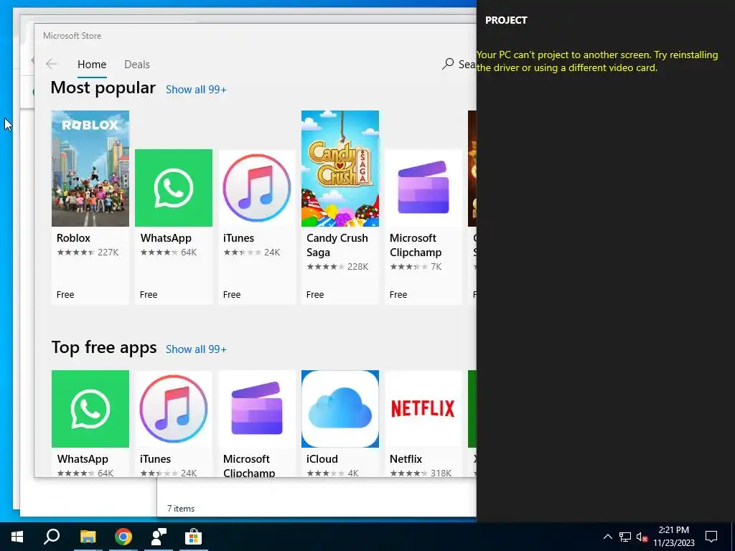
Task: Open the muted volume tray icon
Action: pyautogui.click(x=642, y=537)
